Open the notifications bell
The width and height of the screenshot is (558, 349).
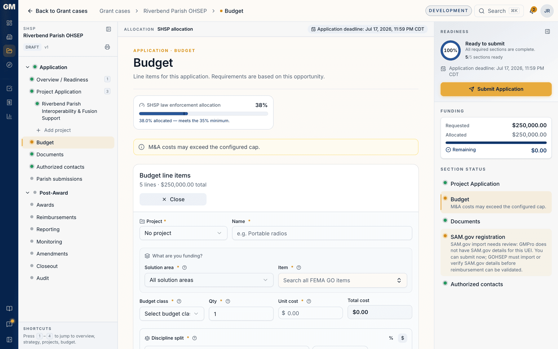pyautogui.click(x=532, y=11)
